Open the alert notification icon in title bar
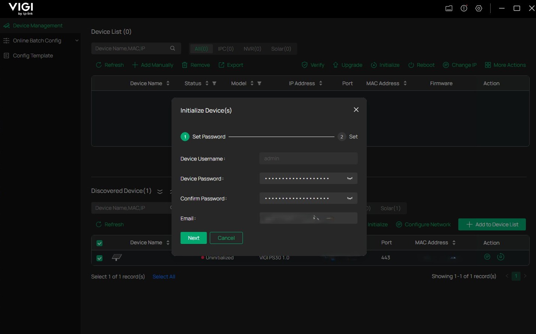 click(x=464, y=8)
